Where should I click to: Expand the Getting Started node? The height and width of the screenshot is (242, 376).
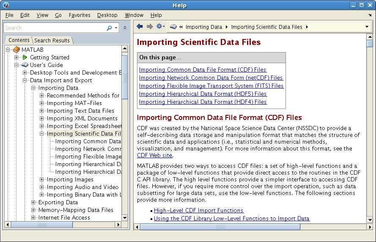[16, 57]
